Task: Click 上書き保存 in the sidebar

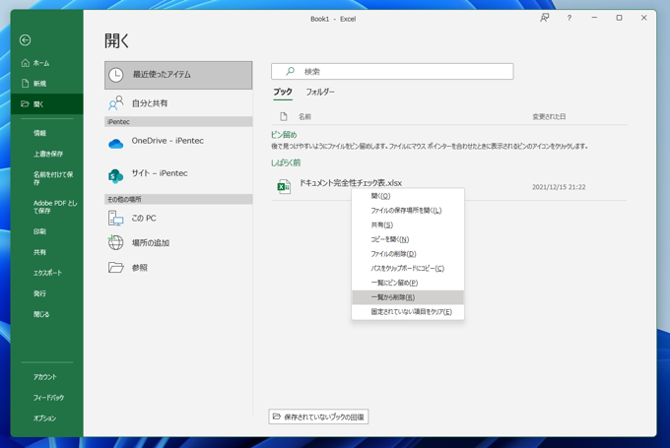Action: pos(48,155)
